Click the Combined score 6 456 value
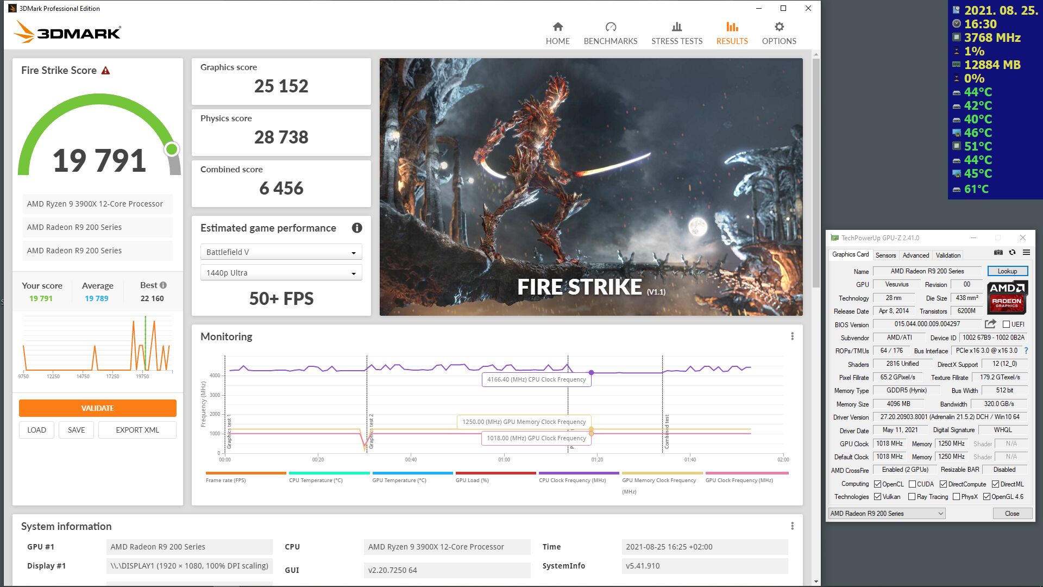 (281, 188)
